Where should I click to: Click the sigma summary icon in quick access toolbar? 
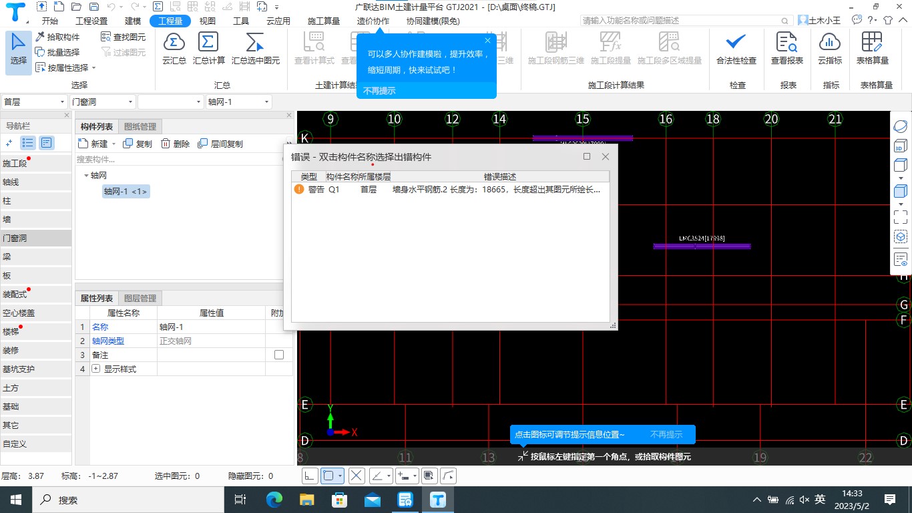point(158,7)
